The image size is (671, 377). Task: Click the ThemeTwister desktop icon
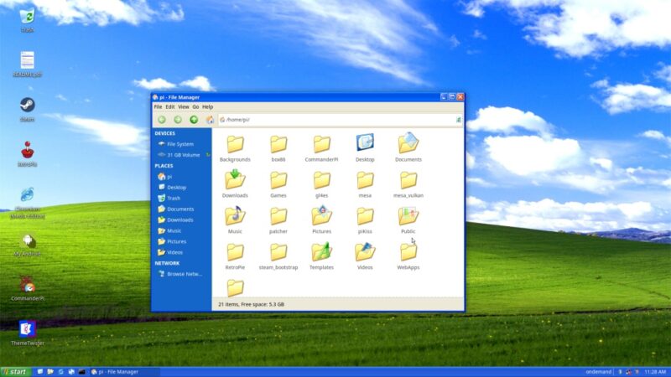tap(27, 333)
